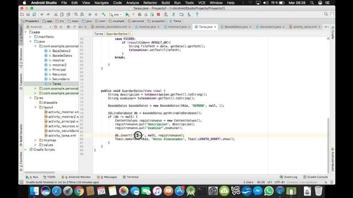Viewport: 353px width, 198px height.
Task: Expand the values folder
Action: [x=35, y=145]
